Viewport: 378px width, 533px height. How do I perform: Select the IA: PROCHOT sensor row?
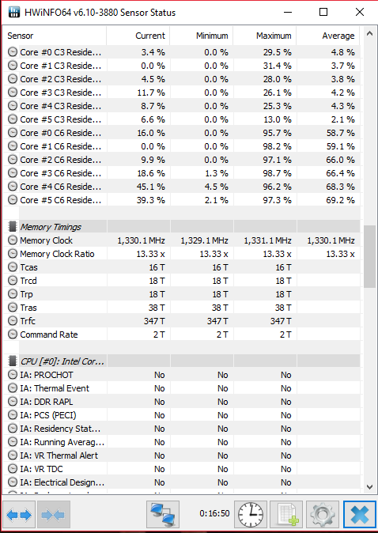pos(182,375)
